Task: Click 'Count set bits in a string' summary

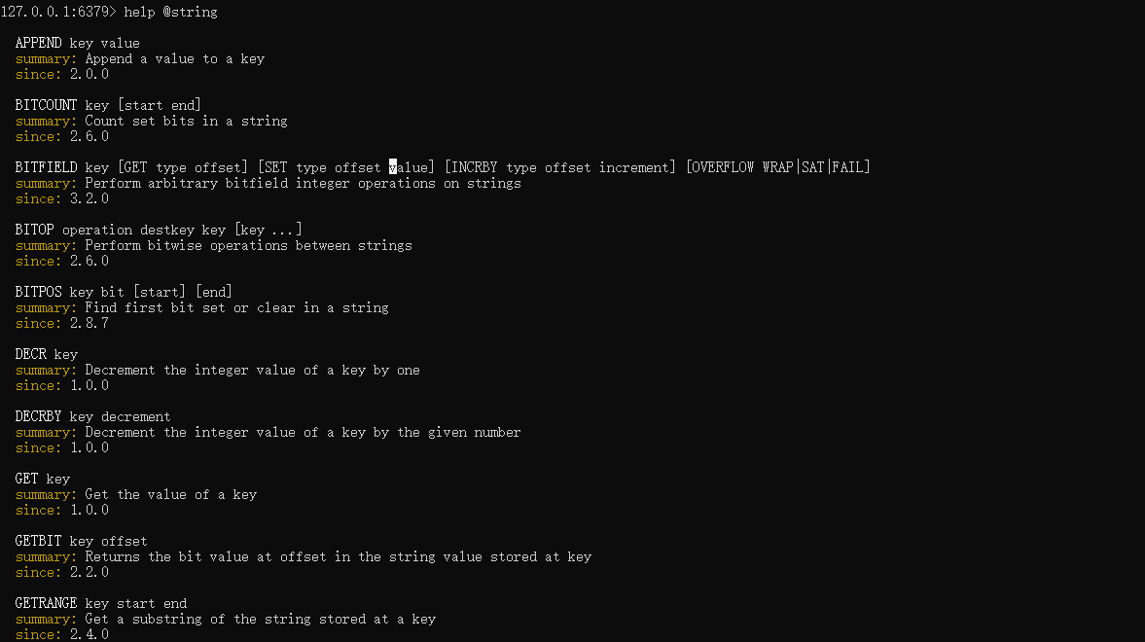Action: [186, 122]
